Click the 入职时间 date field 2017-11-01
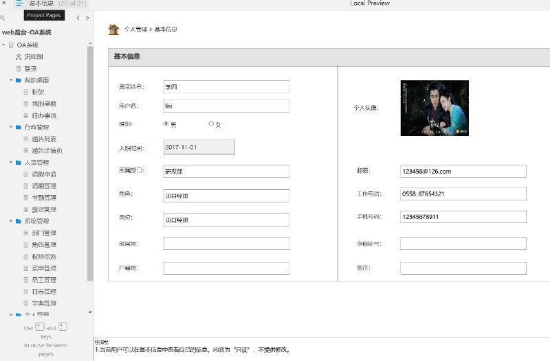Screen dimensions: 550x361 199,147
